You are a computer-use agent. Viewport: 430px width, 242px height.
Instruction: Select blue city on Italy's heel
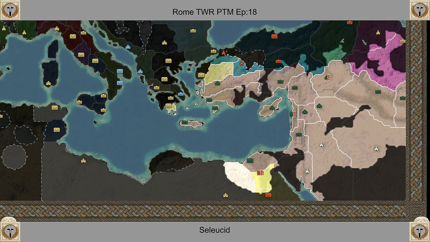(x=120, y=71)
